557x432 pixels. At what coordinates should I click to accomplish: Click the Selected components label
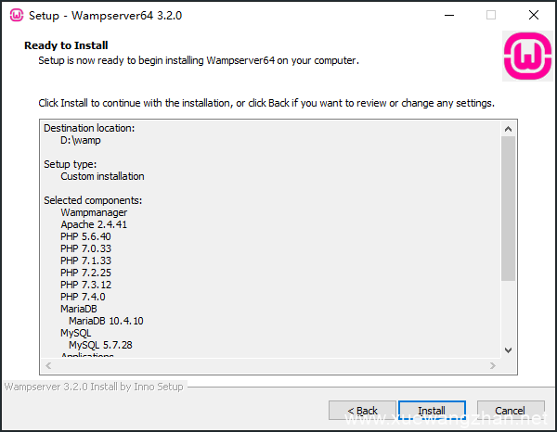coord(93,200)
